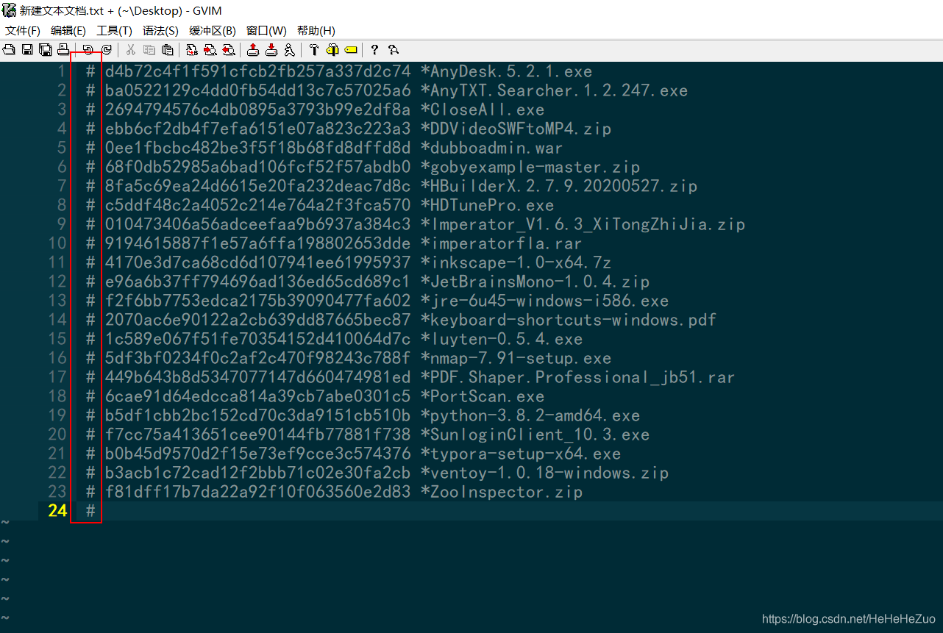This screenshot has height=633, width=943.
Task: Open the 工具(T) menu
Action: [114, 30]
